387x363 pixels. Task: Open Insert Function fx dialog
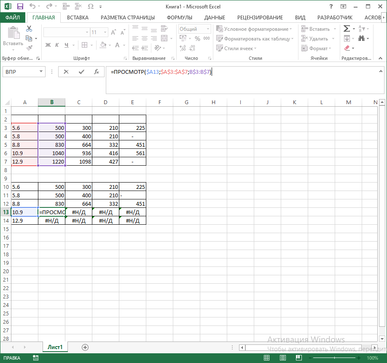[x=97, y=72]
